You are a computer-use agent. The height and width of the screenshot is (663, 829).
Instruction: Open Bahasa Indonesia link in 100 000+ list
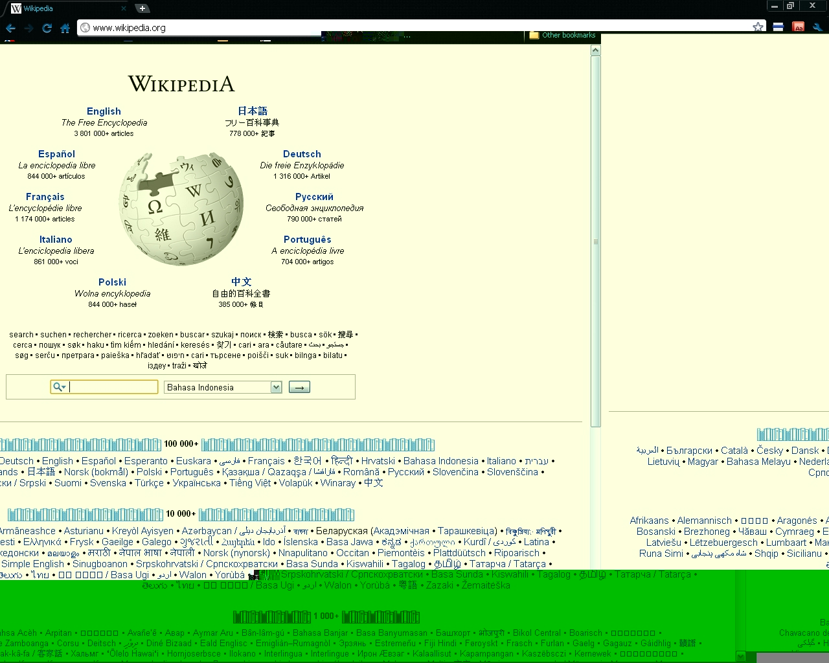(x=441, y=461)
